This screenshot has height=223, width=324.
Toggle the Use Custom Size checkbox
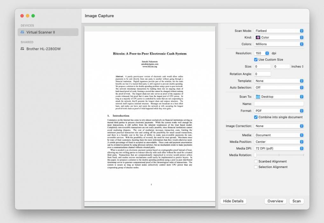[x=256, y=59]
